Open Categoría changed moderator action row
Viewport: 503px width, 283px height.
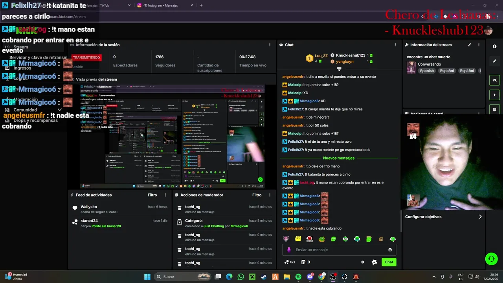coord(224,223)
